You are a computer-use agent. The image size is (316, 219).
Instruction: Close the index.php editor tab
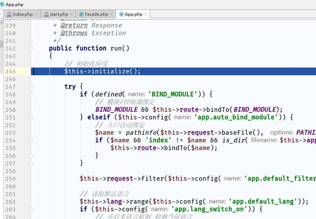(36, 14)
